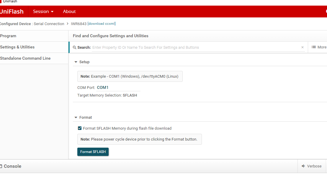Click the IWR6843 device name
Image resolution: width=327 pixels, height=189 pixels.
click(x=79, y=24)
